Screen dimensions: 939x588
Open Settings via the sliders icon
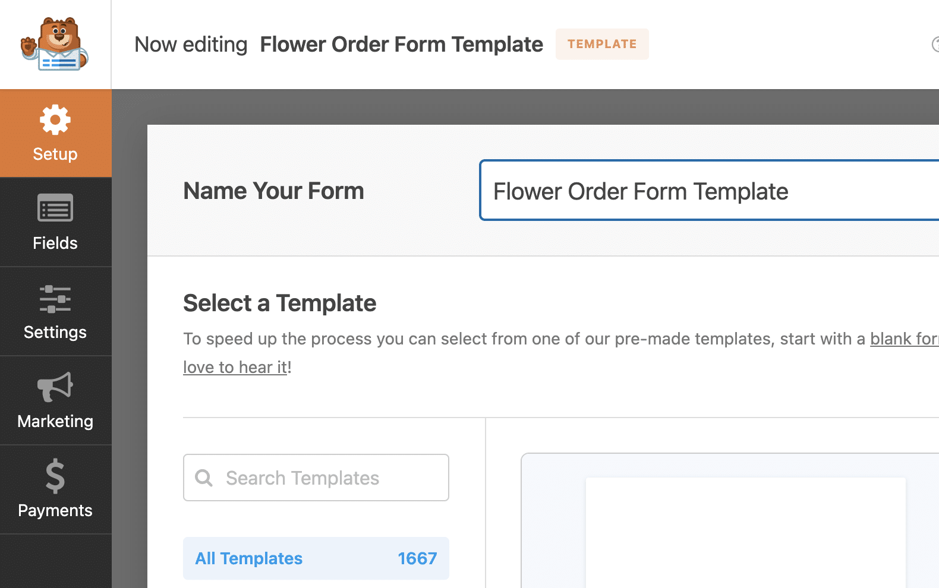point(55,299)
